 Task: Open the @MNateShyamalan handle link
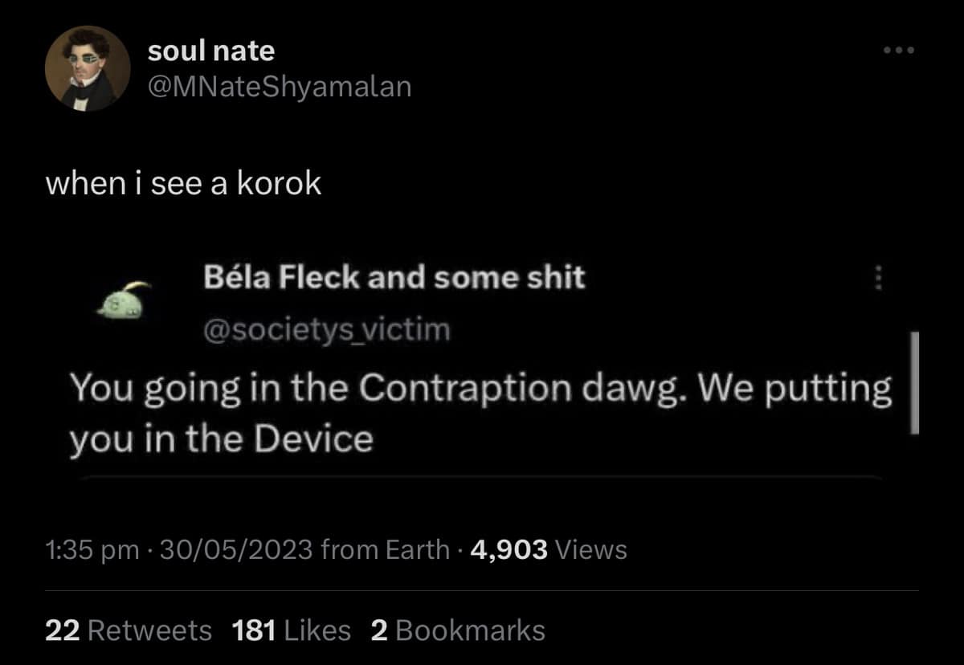click(280, 85)
